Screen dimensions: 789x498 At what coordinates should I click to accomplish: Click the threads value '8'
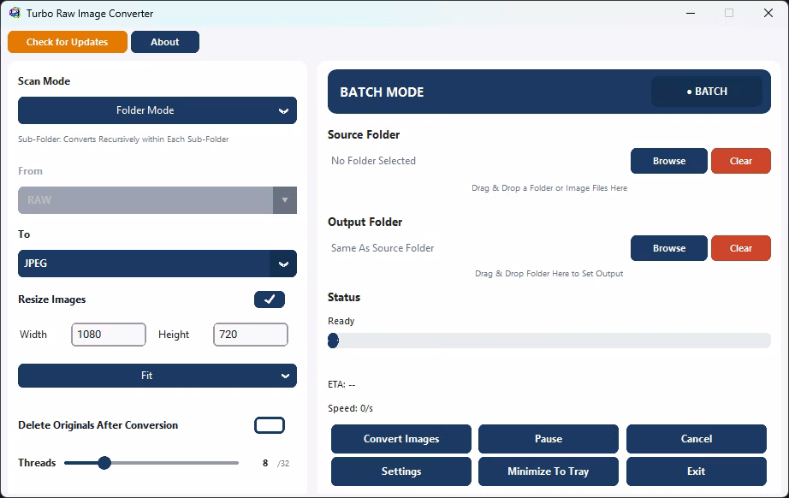coord(265,463)
